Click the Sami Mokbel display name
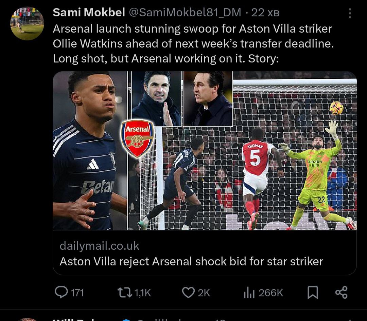This screenshot has height=321, width=367. click(89, 13)
